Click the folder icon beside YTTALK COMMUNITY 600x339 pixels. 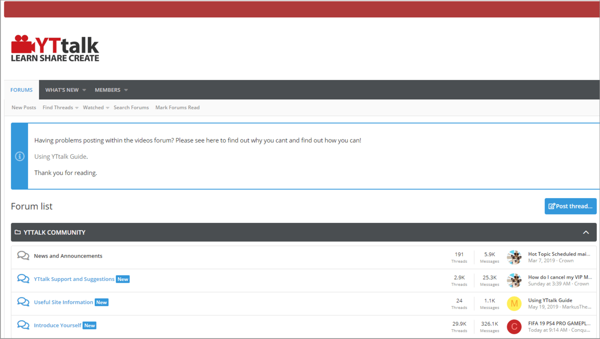pyautogui.click(x=18, y=232)
